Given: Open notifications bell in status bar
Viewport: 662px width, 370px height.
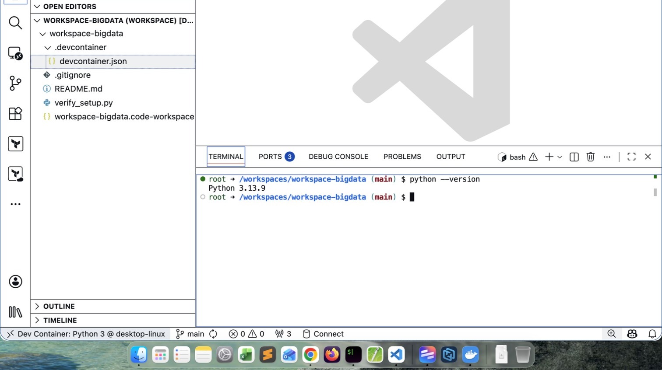Looking at the screenshot, I should click(x=652, y=334).
